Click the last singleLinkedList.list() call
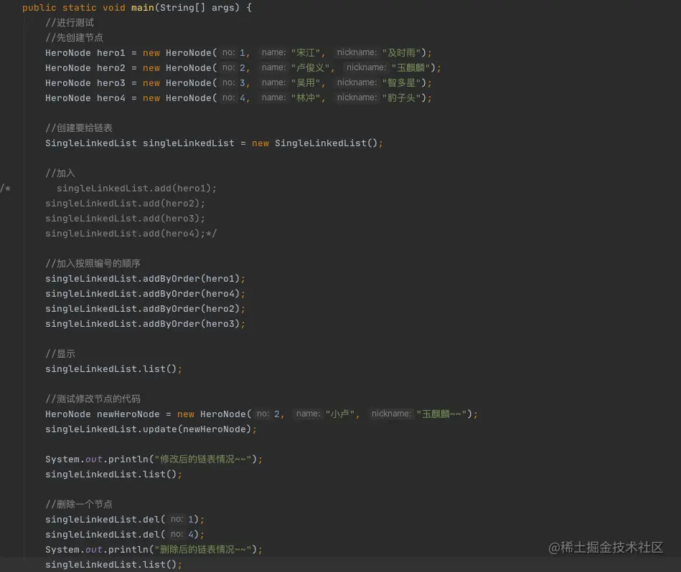The width and height of the screenshot is (681, 572). click(113, 565)
